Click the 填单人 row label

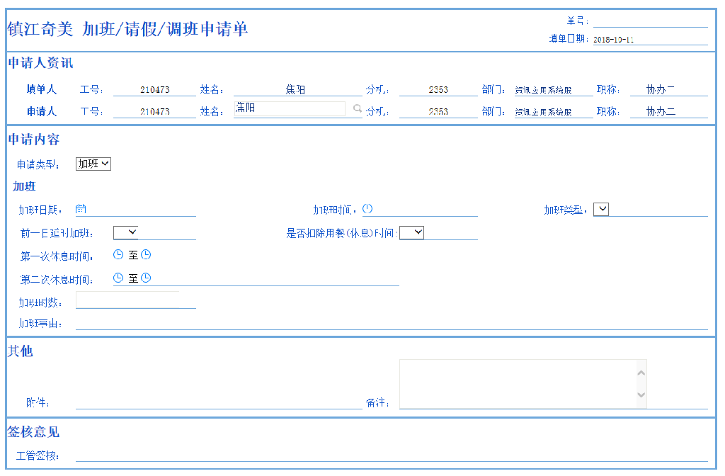pyautogui.click(x=42, y=89)
